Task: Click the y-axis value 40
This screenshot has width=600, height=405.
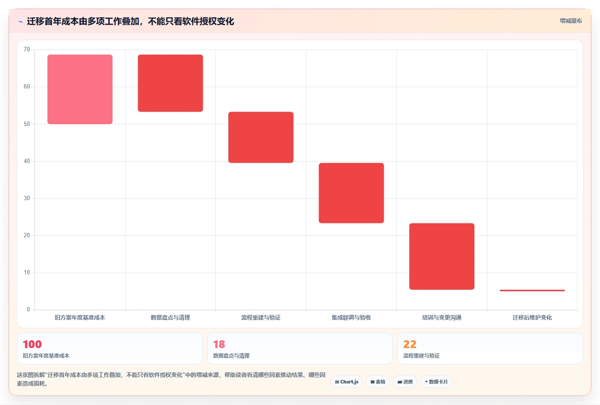Action: click(27, 161)
